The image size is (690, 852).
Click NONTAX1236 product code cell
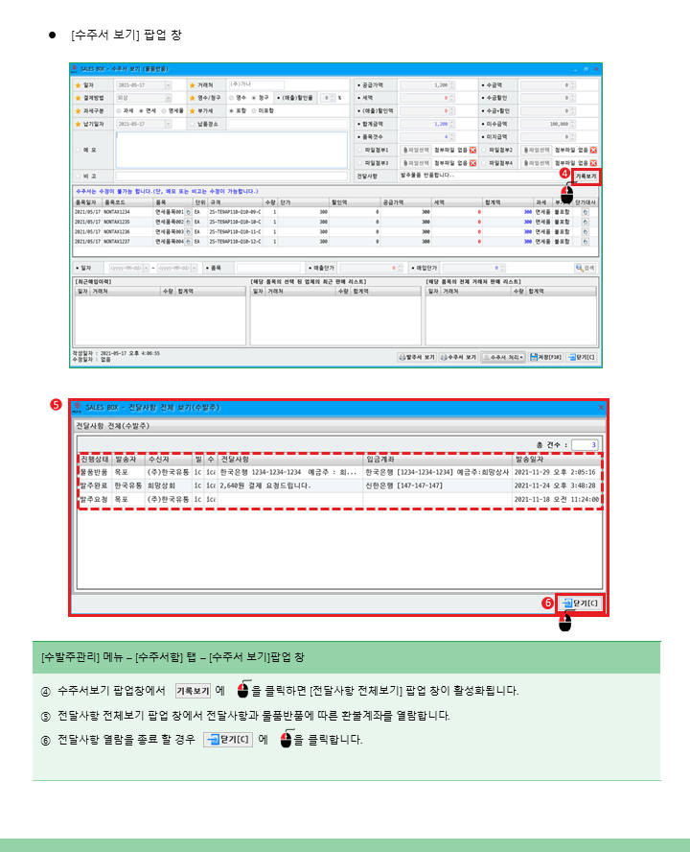click(127, 231)
